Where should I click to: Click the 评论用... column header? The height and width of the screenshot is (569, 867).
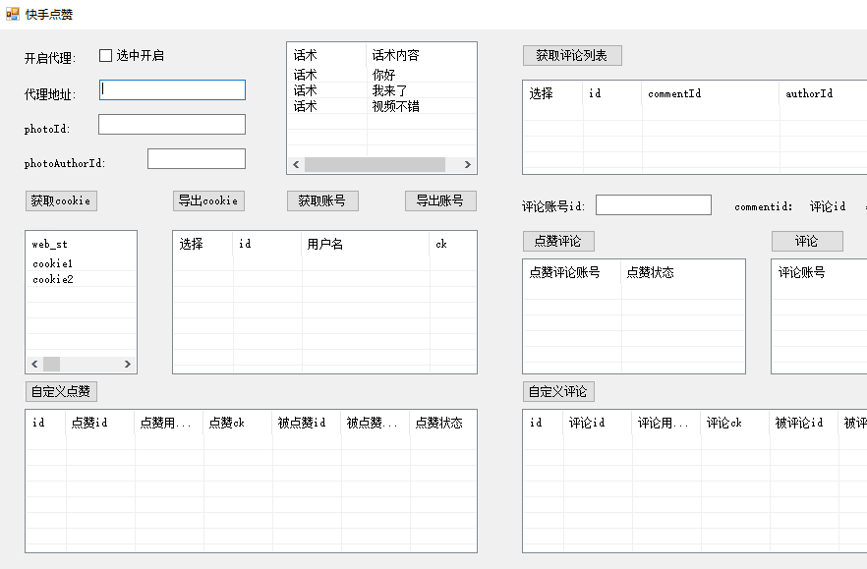coord(666,423)
